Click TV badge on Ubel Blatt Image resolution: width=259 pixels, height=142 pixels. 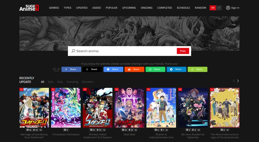[117, 89]
